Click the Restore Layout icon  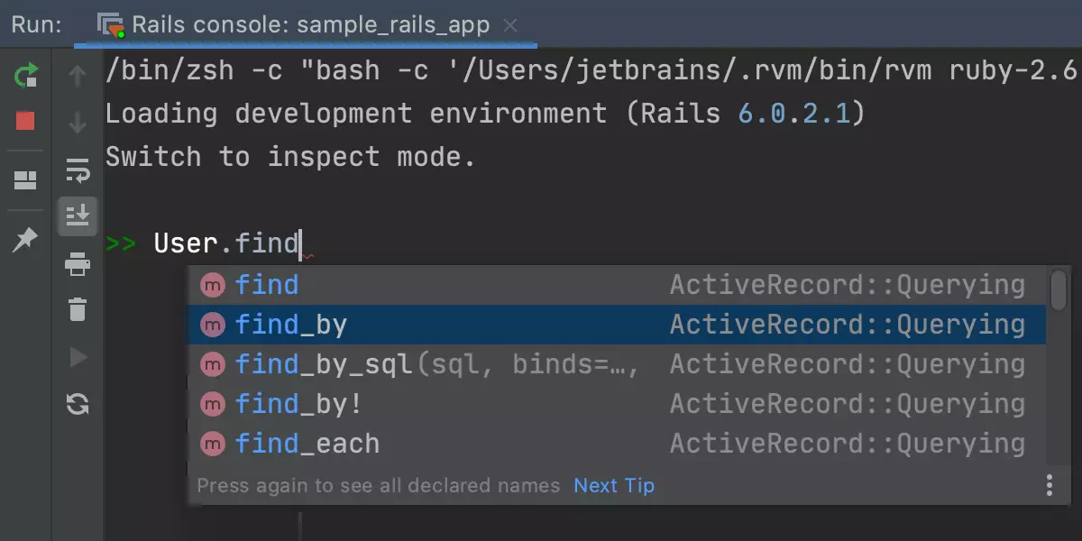[x=25, y=180]
